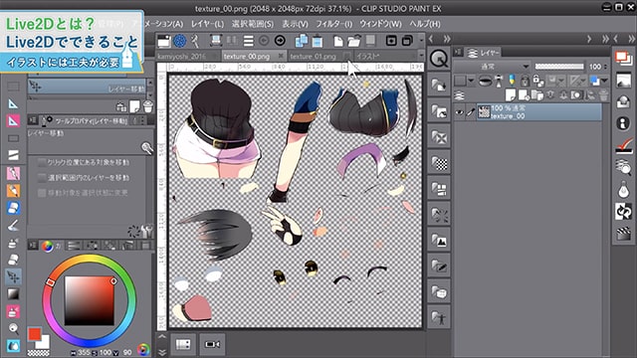This screenshot has width=637, height=358.
Task: Click the open folder icon in the command bar
Action: click(354, 41)
